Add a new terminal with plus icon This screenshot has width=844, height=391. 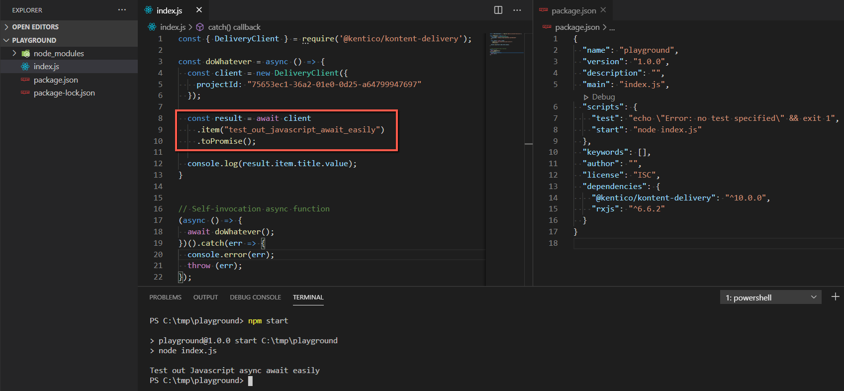pos(835,297)
